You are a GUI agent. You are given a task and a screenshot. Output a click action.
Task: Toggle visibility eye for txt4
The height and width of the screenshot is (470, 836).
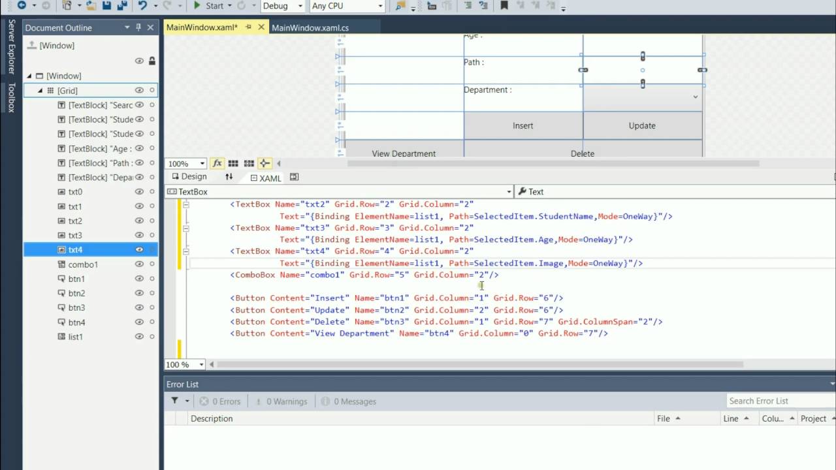pyautogui.click(x=139, y=250)
